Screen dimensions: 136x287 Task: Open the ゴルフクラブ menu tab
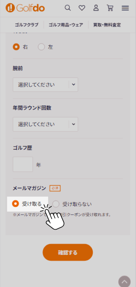coord(27,25)
